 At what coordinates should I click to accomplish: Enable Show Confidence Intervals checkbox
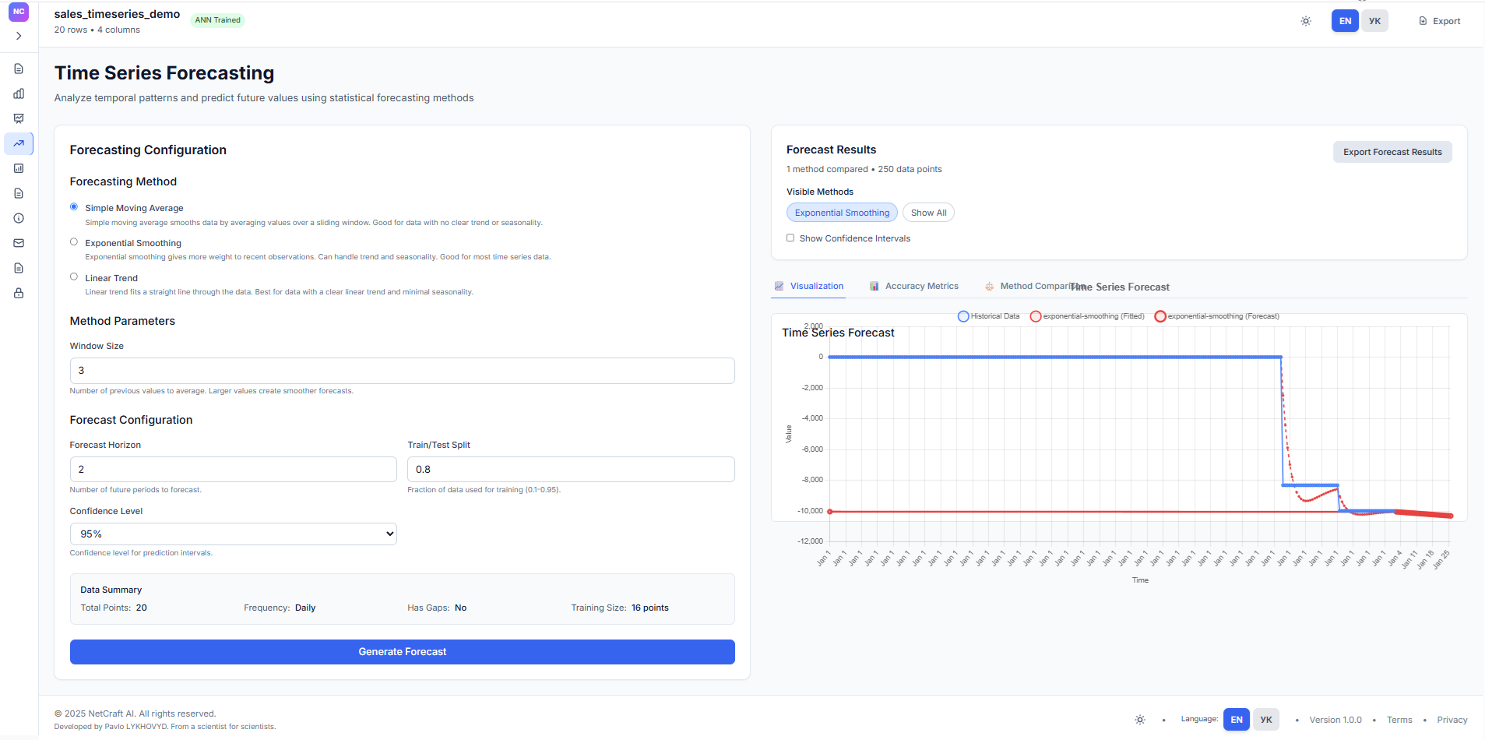[790, 238]
